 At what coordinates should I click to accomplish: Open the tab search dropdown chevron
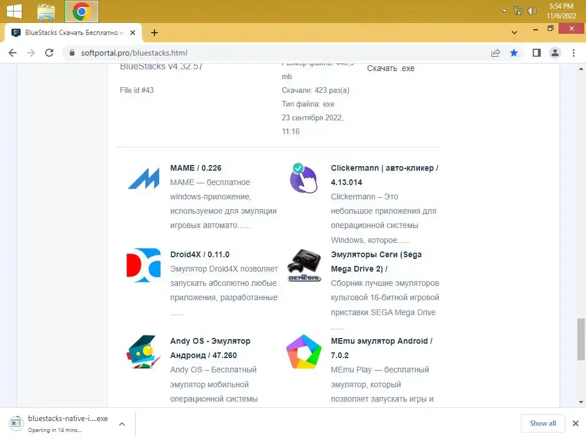coord(514,33)
